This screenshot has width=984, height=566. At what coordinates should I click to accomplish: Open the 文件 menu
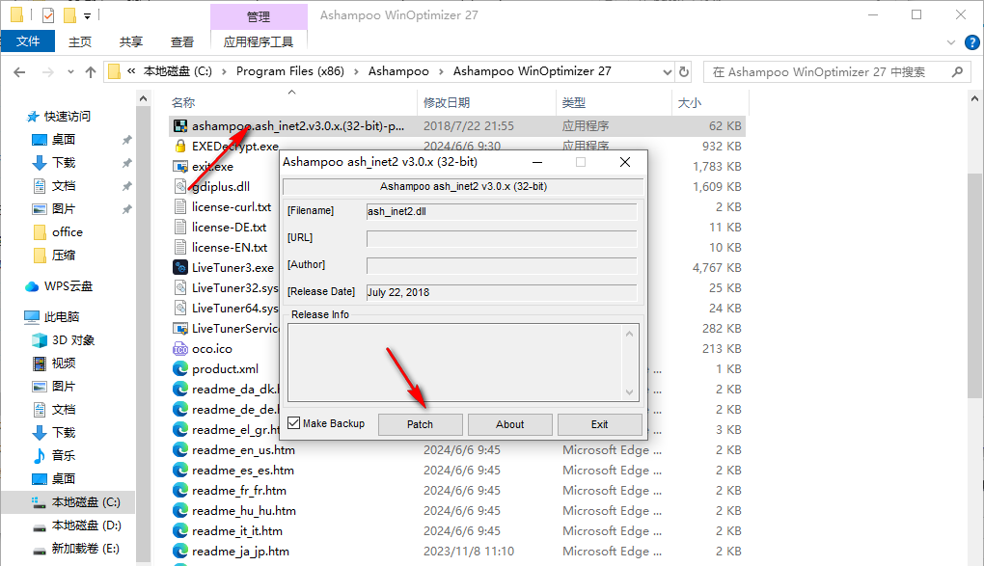click(x=28, y=41)
